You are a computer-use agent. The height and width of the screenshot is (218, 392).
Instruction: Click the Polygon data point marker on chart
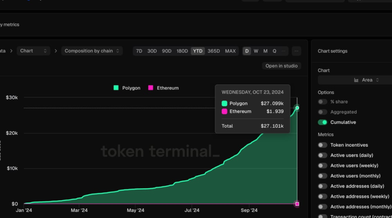tap(297, 108)
